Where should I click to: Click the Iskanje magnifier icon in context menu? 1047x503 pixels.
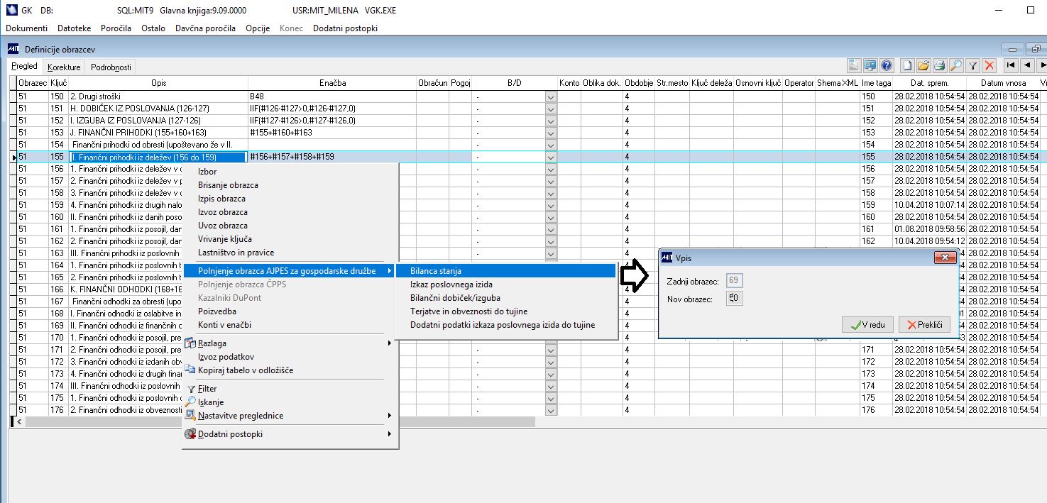click(190, 402)
